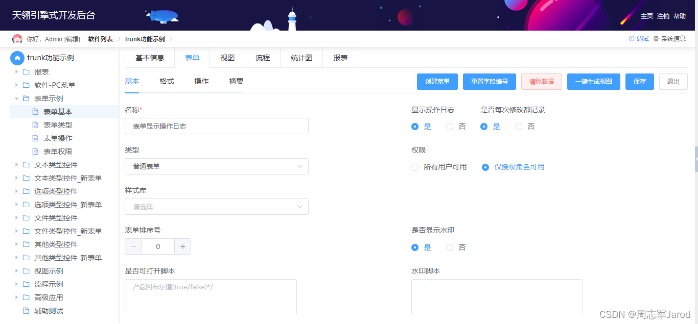Image resolution: width=698 pixels, height=324 pixels.
Task: Collapse the 表单示例 tree arrow
Action: pyautogui.click(x=17, y=98)
